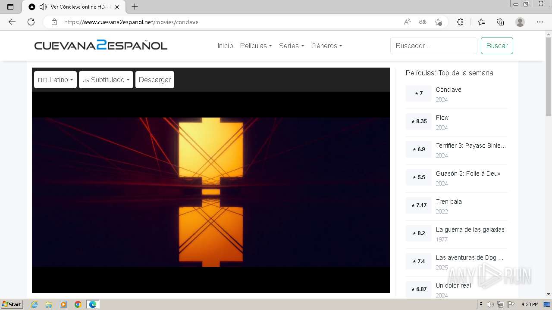This screenshot has width=552, height=310.
Task: Click the taskbar clock 4:20 PM
Action: pos(530,304)
